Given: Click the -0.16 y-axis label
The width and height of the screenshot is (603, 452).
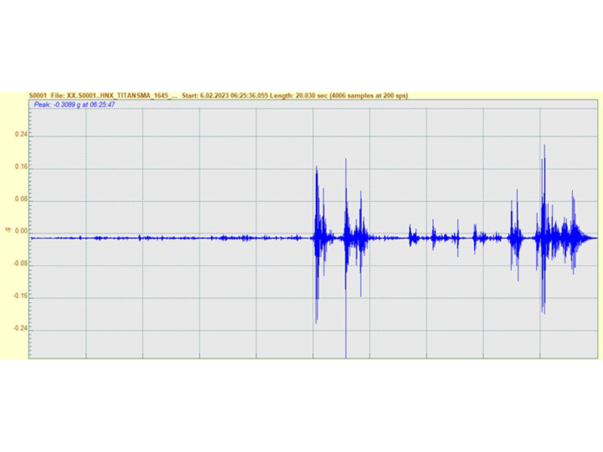Looking at the screenshot, I should pos(20,295).
